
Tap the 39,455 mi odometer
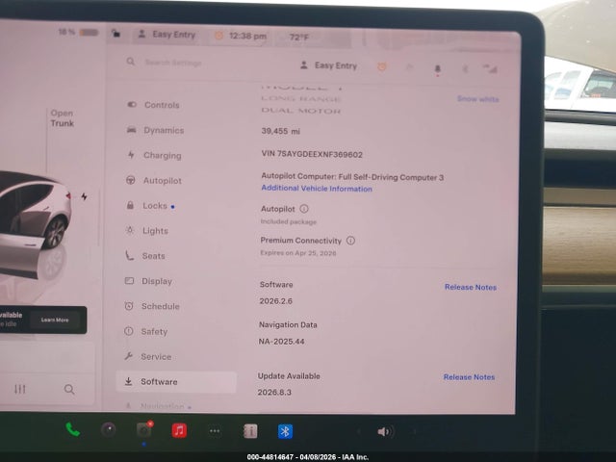point(280,131)
